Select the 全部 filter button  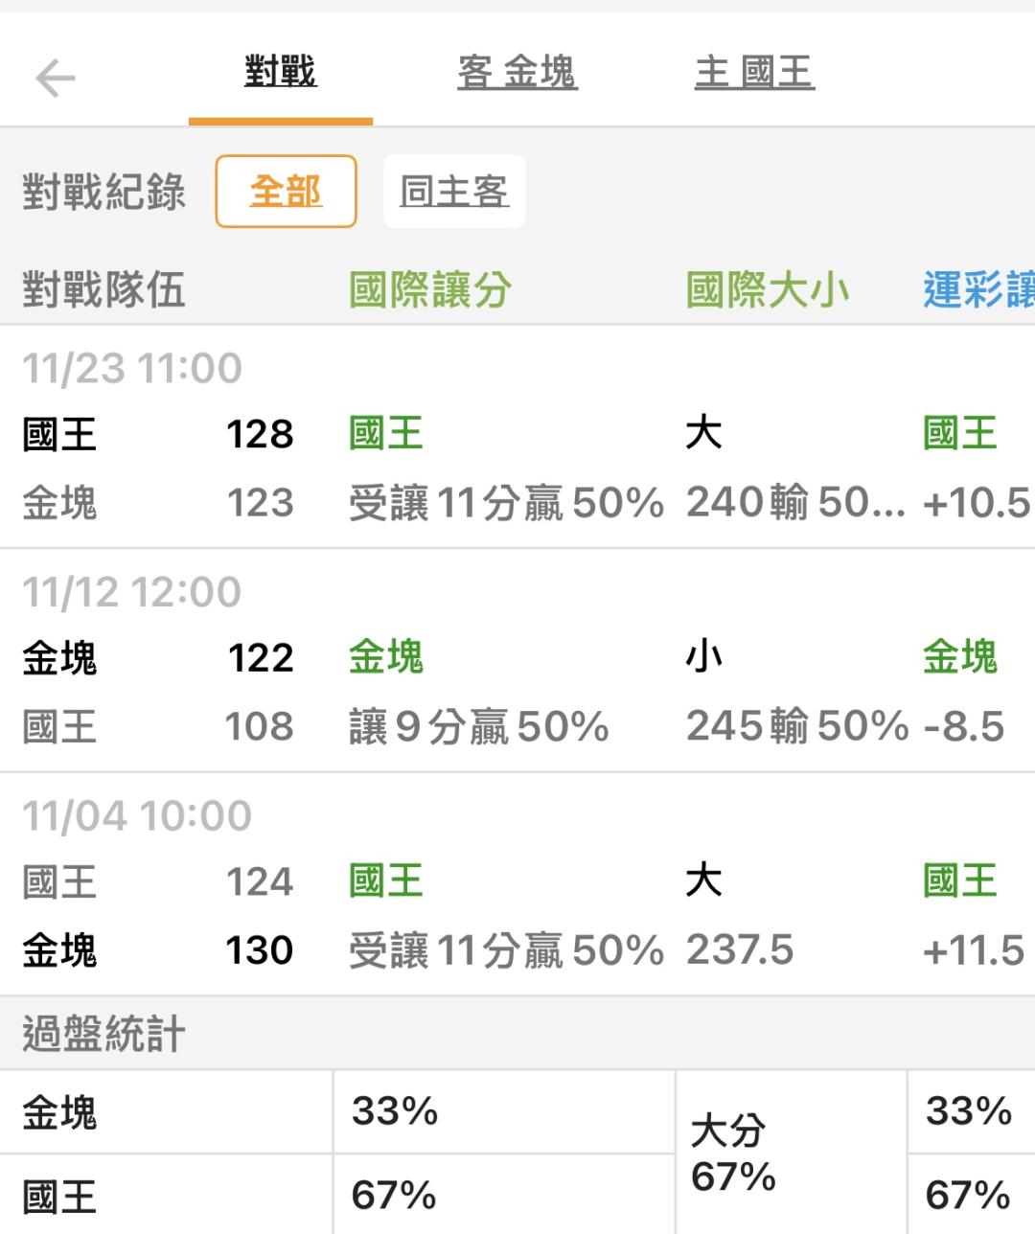tap(286, 192)
